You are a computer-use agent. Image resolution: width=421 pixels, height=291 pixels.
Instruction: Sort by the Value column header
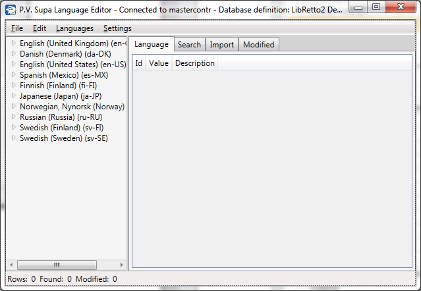click(159, 63)
